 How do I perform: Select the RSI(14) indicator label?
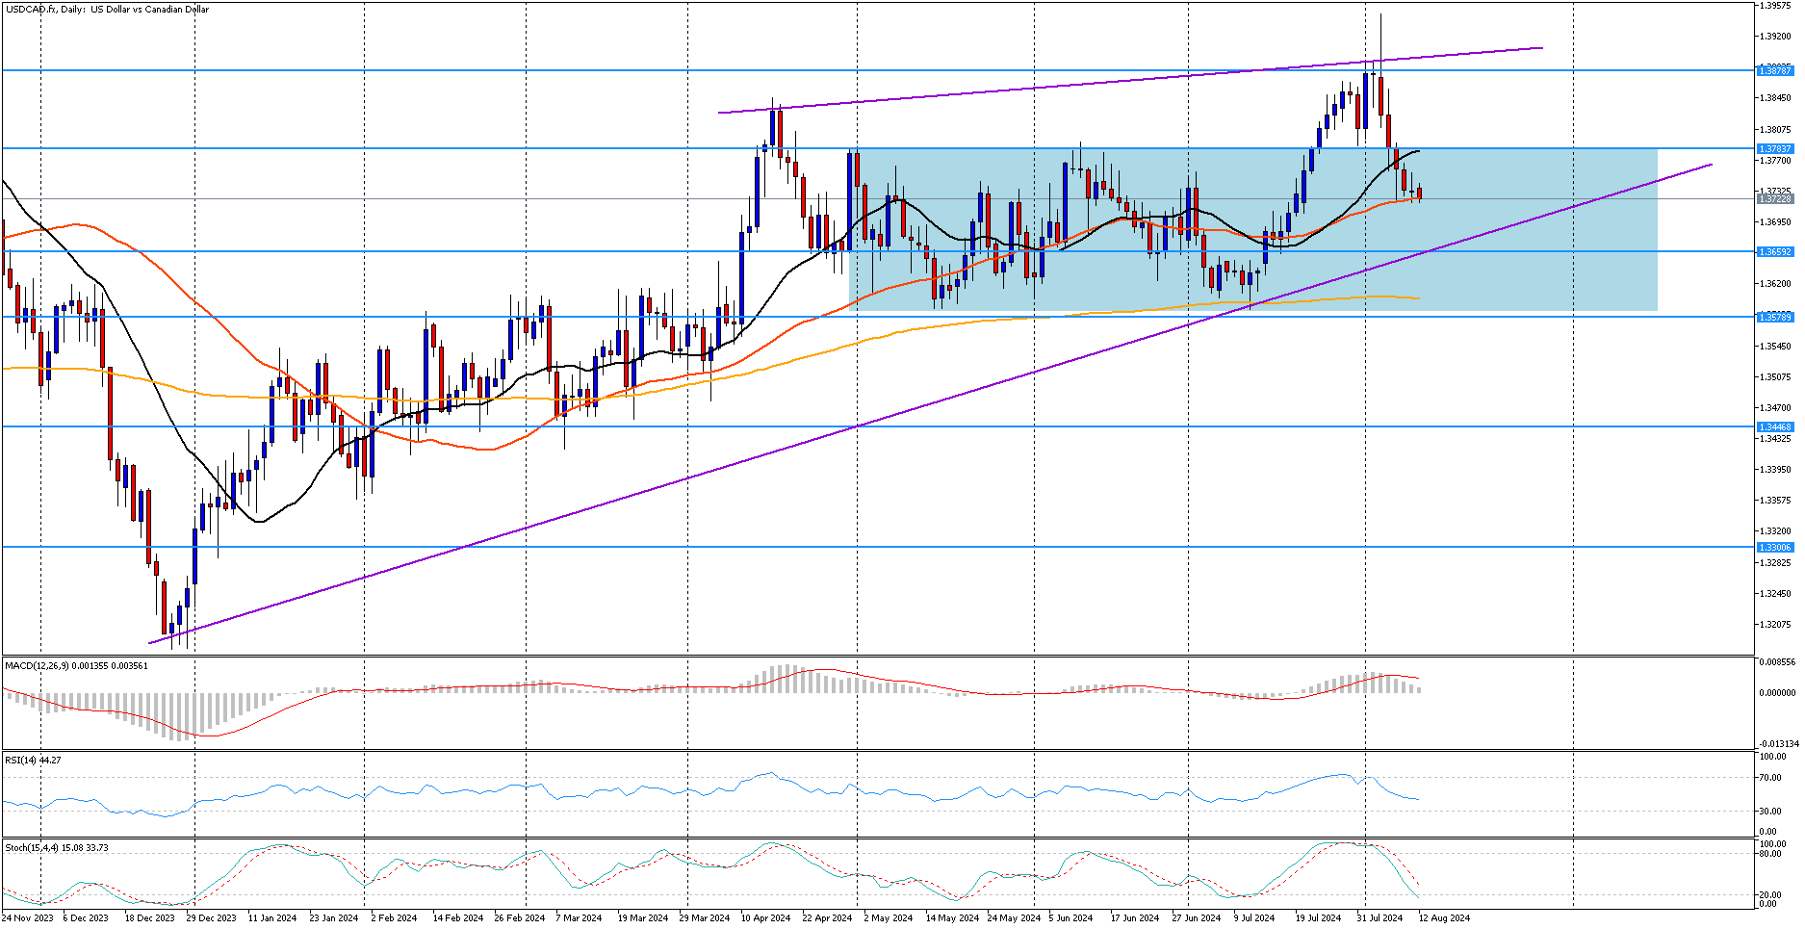(33, 760)
